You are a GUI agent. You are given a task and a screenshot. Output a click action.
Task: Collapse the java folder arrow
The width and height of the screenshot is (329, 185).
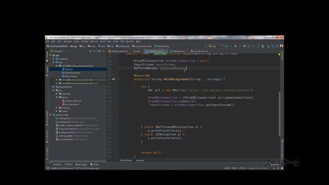pyautogui.click(x=53, y=62)
